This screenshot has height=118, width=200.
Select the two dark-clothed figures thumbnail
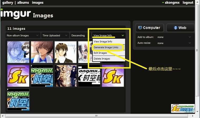click(65, 76)
